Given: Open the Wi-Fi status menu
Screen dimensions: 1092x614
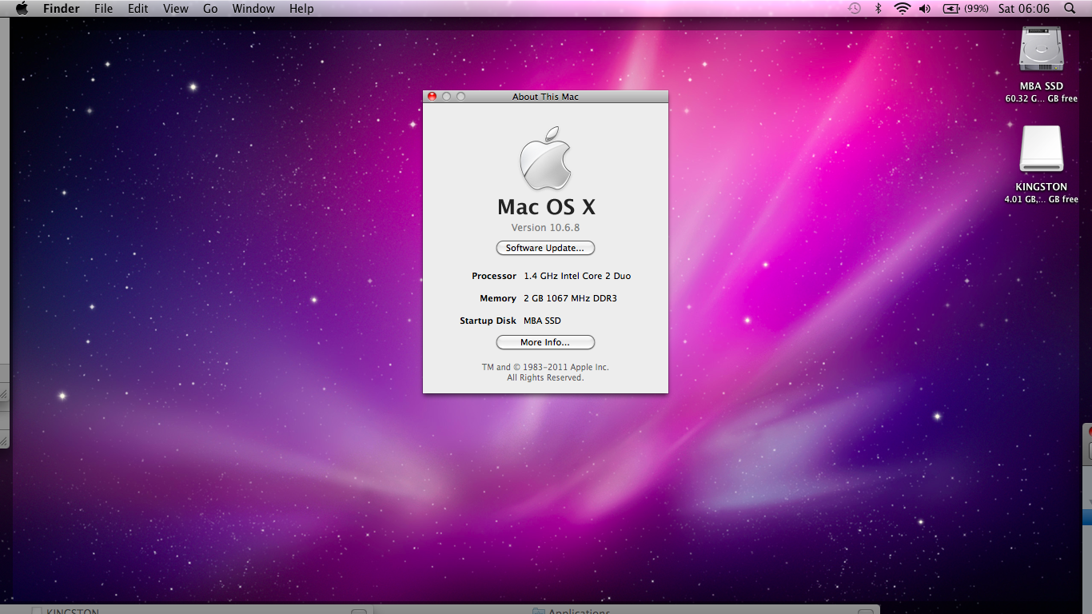Looking at the screenshot, I should (903, 9).
